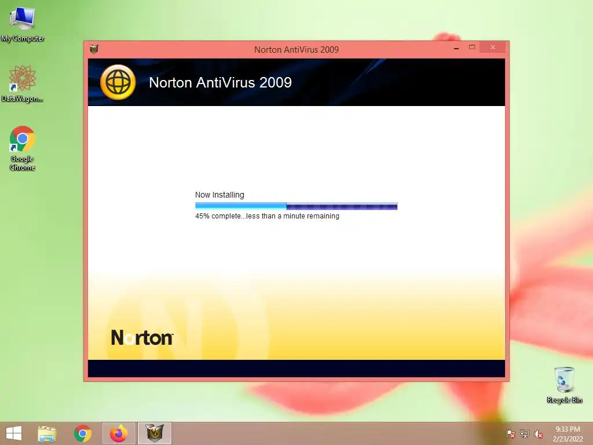Click the muted volume tray icon
This screenshot has width=593, height=445.
[539, 434]
